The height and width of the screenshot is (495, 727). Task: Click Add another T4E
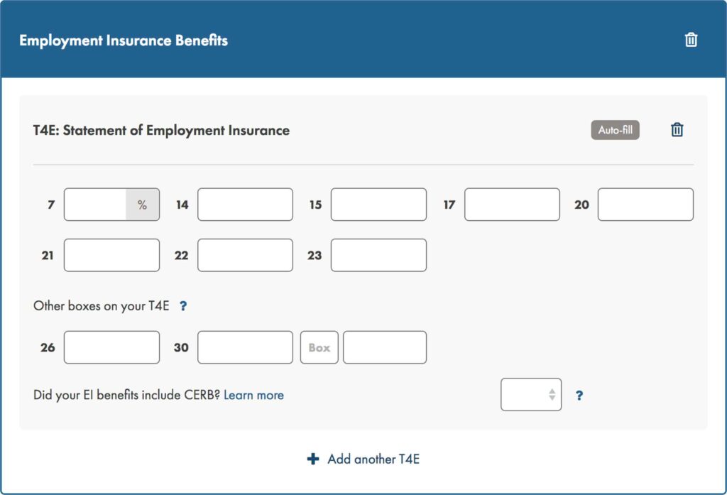[373, 459]
